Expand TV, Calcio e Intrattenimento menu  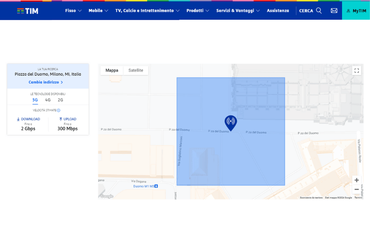tap(148, 11)
